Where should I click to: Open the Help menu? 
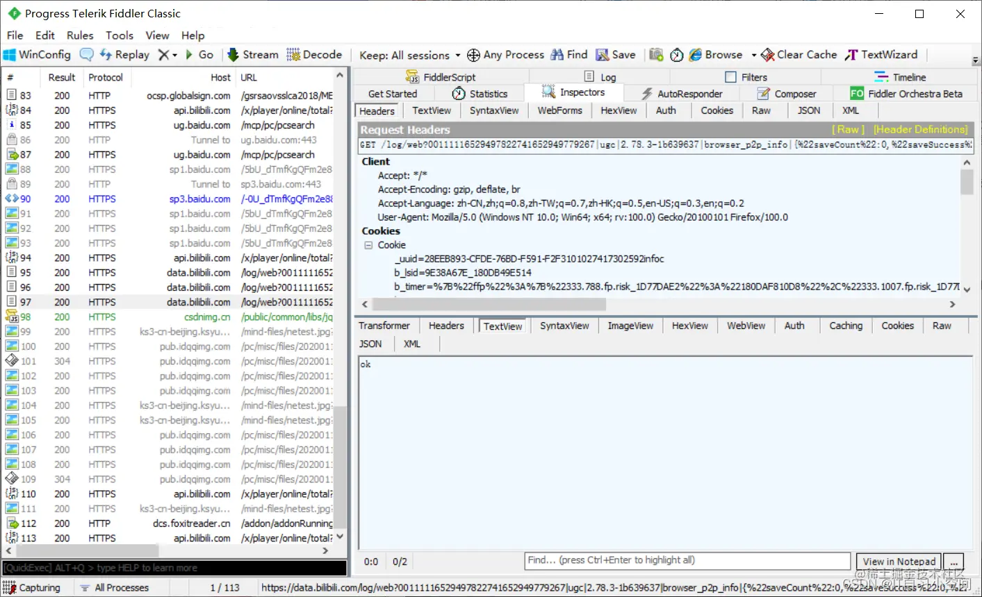tap(193, 35)
